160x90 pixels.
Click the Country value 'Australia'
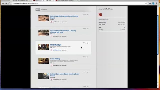[123, 30]
